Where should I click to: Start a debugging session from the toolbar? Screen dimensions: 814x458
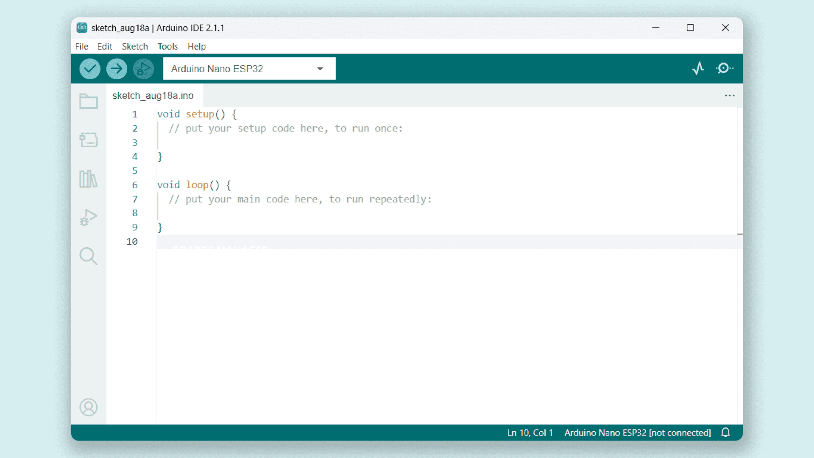143,68
